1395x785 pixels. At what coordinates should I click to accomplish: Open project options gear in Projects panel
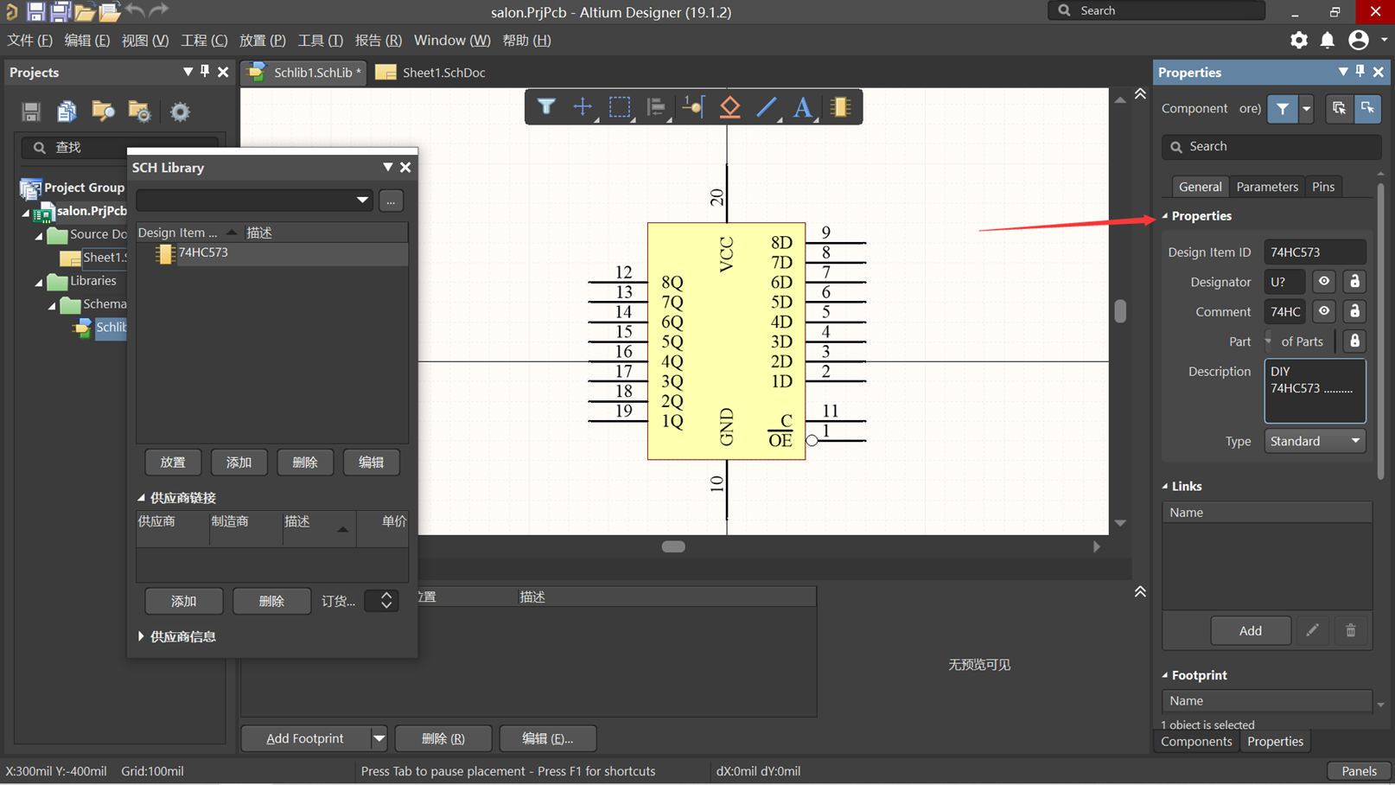(x=180, y=112)
